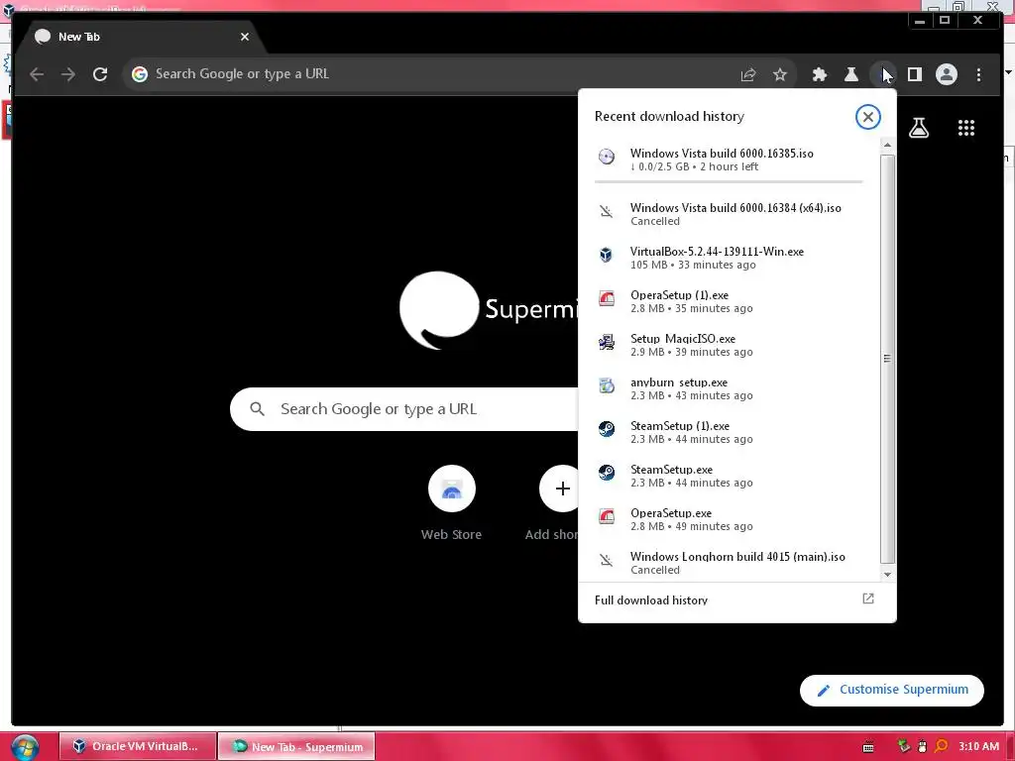Open the Google apps grid
This screenshot has width=1015, height=761.
pyautogui.click(x=966, y=128)
